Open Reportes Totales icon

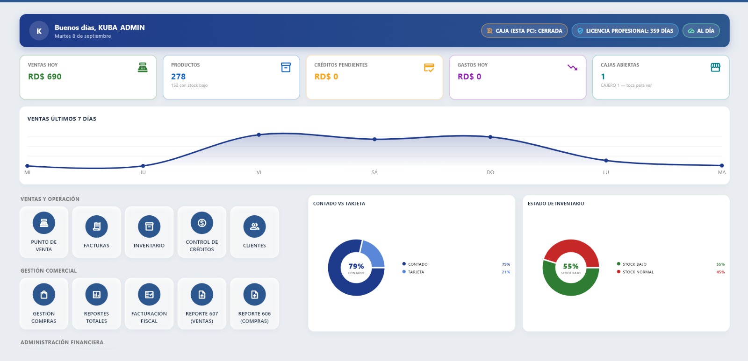(x=97, y=295)
